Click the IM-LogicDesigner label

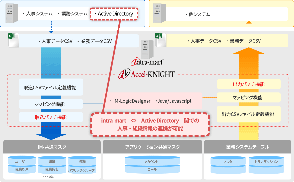(x=132, y=101)
